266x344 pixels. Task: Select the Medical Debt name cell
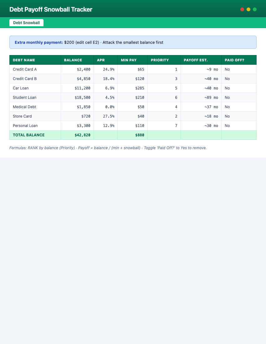35,107
